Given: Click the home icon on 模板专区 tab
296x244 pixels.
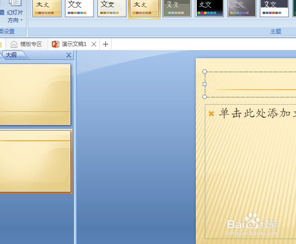Looking at the screenshot, I should tap(14, 44).
